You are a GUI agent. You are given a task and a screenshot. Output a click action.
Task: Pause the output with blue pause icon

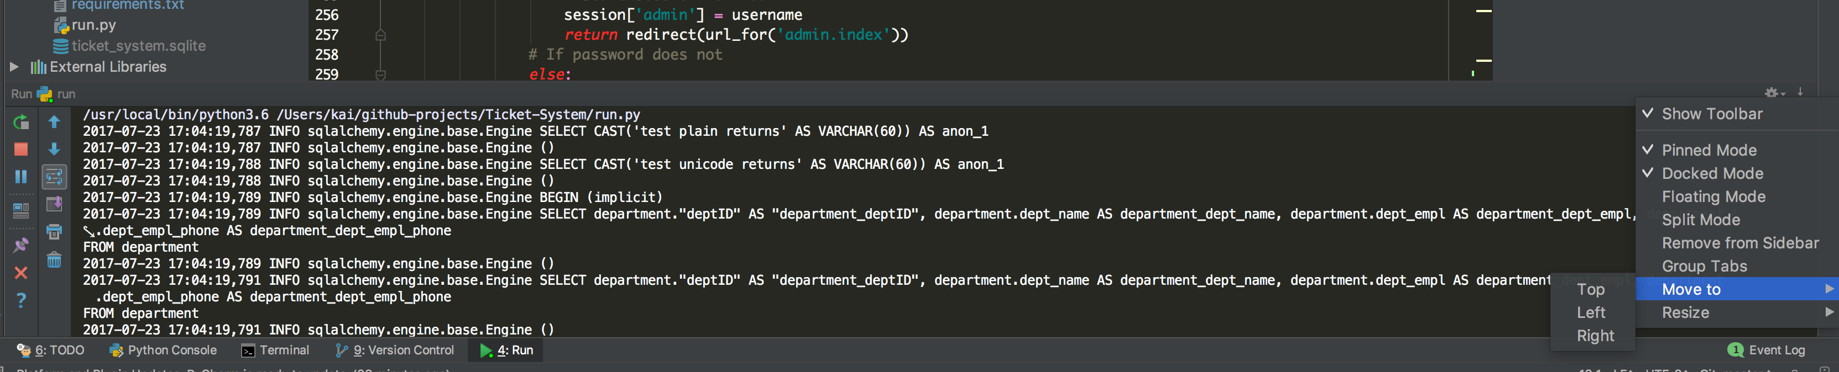[x=20, y=176]
